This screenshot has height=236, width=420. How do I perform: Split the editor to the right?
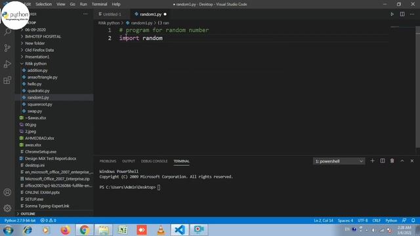click(x=402, y=14)
